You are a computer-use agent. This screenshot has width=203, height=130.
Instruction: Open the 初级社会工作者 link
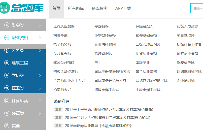[x=189, y=44]
